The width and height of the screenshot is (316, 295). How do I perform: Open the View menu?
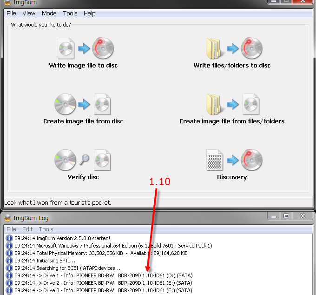[29, 13]
